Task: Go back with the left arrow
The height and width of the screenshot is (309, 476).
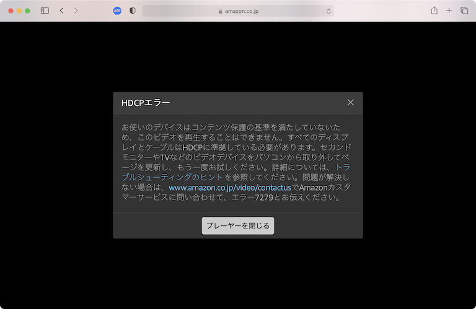Action: [x=61, y=11]
